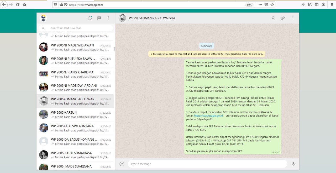Screen dimensions: 336x173
Task: Record a voice message with microphone
Action: [293, 164]
